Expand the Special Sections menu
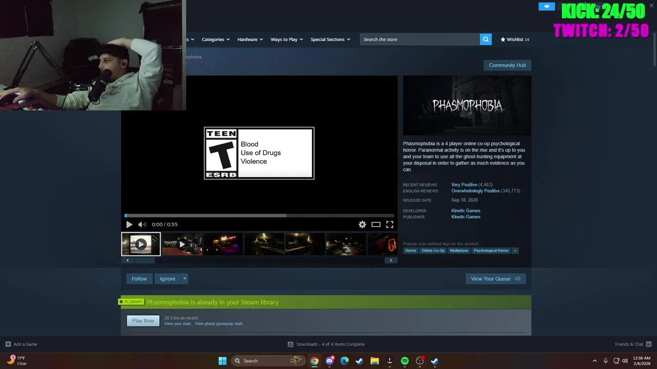Image resolution: width=657 pixels, height=369 pixels. click(330, 39)
